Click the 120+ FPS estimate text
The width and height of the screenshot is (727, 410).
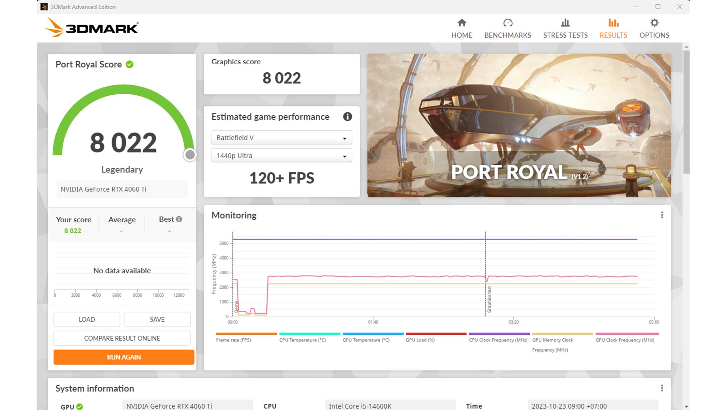point(281,178)
